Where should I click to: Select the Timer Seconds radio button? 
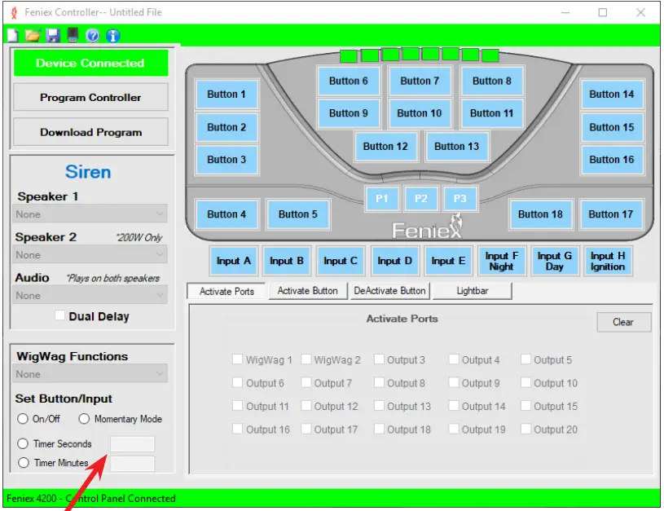23,443
